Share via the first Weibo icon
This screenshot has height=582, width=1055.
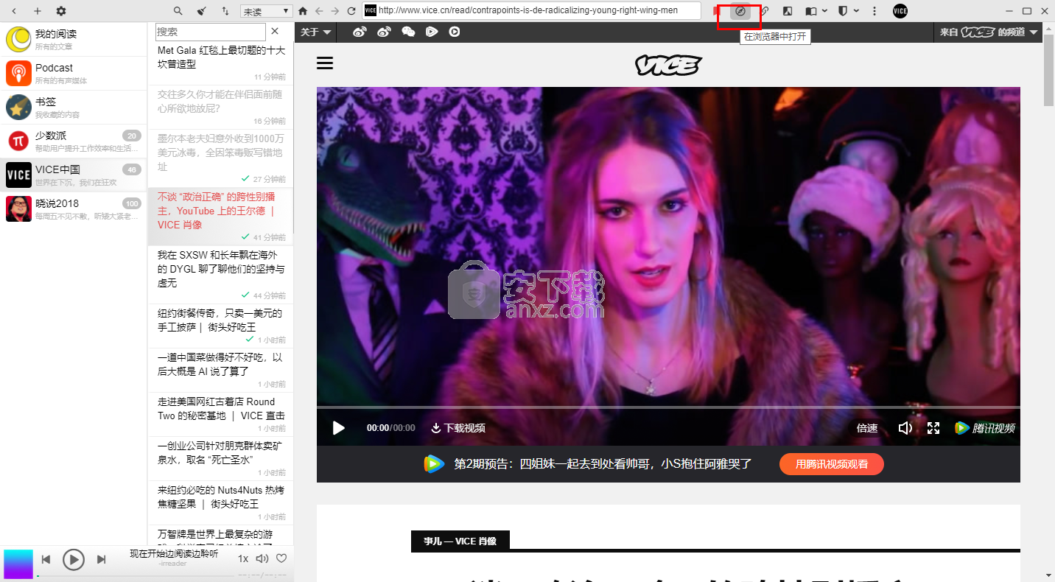coord(360,32)
